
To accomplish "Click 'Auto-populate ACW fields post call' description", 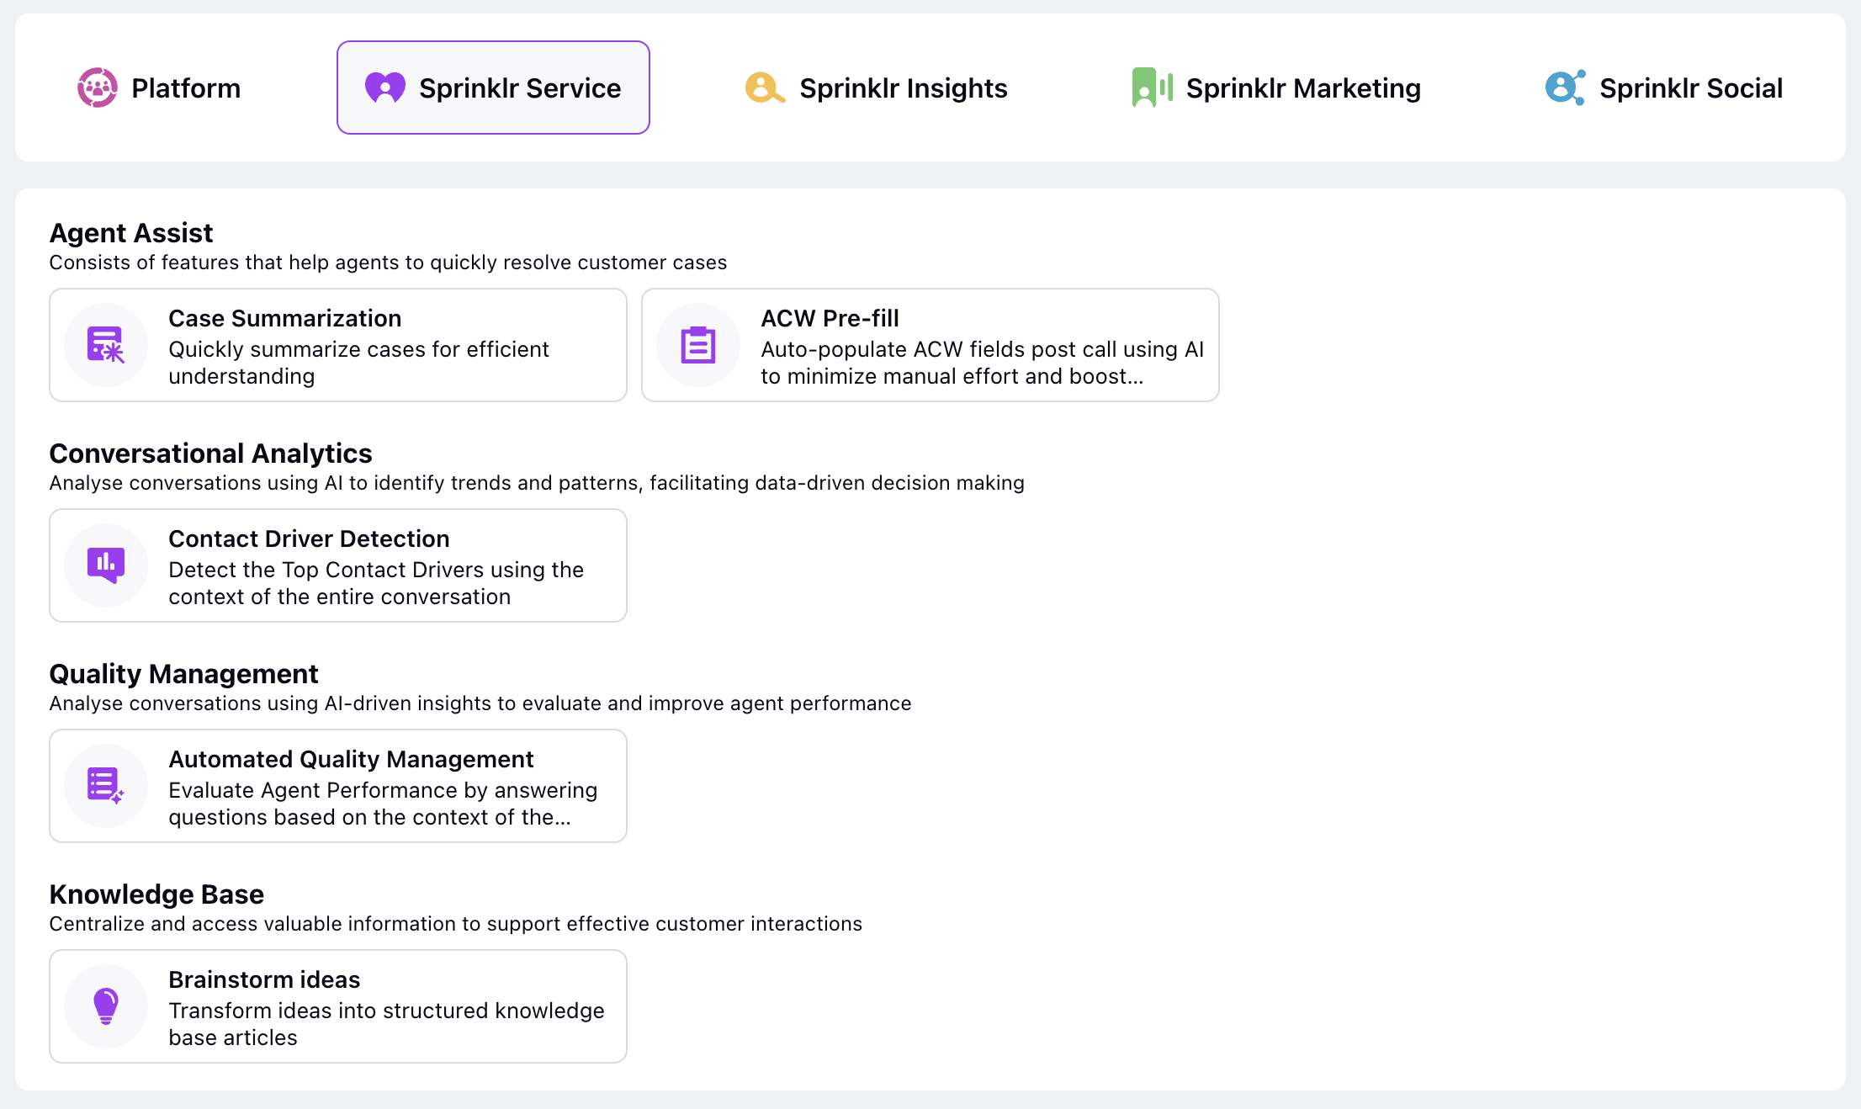I will click(983, 363).
